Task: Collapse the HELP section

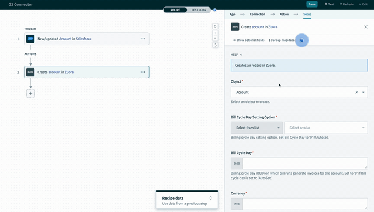Action: point(236,54)
